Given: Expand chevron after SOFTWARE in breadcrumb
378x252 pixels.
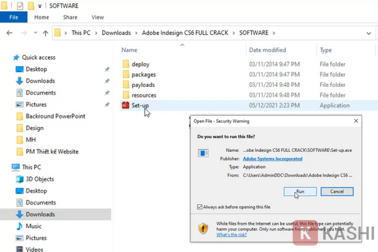Looking at the screenshot, I should [x=274, y=33].
